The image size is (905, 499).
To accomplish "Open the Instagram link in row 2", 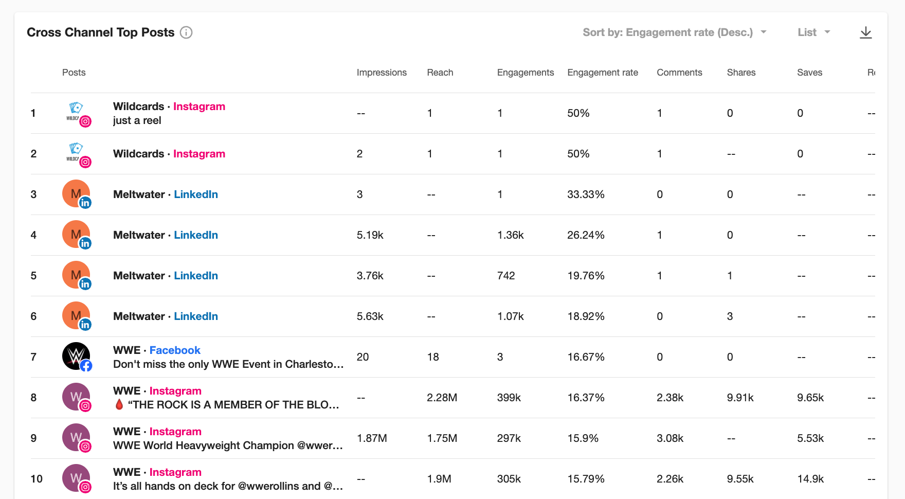I will [x=199, y=154].
